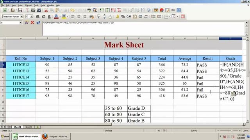Click the Function Wizard fx icon
The width and height of the screenshot is (250, 140).
click(27, 23)
